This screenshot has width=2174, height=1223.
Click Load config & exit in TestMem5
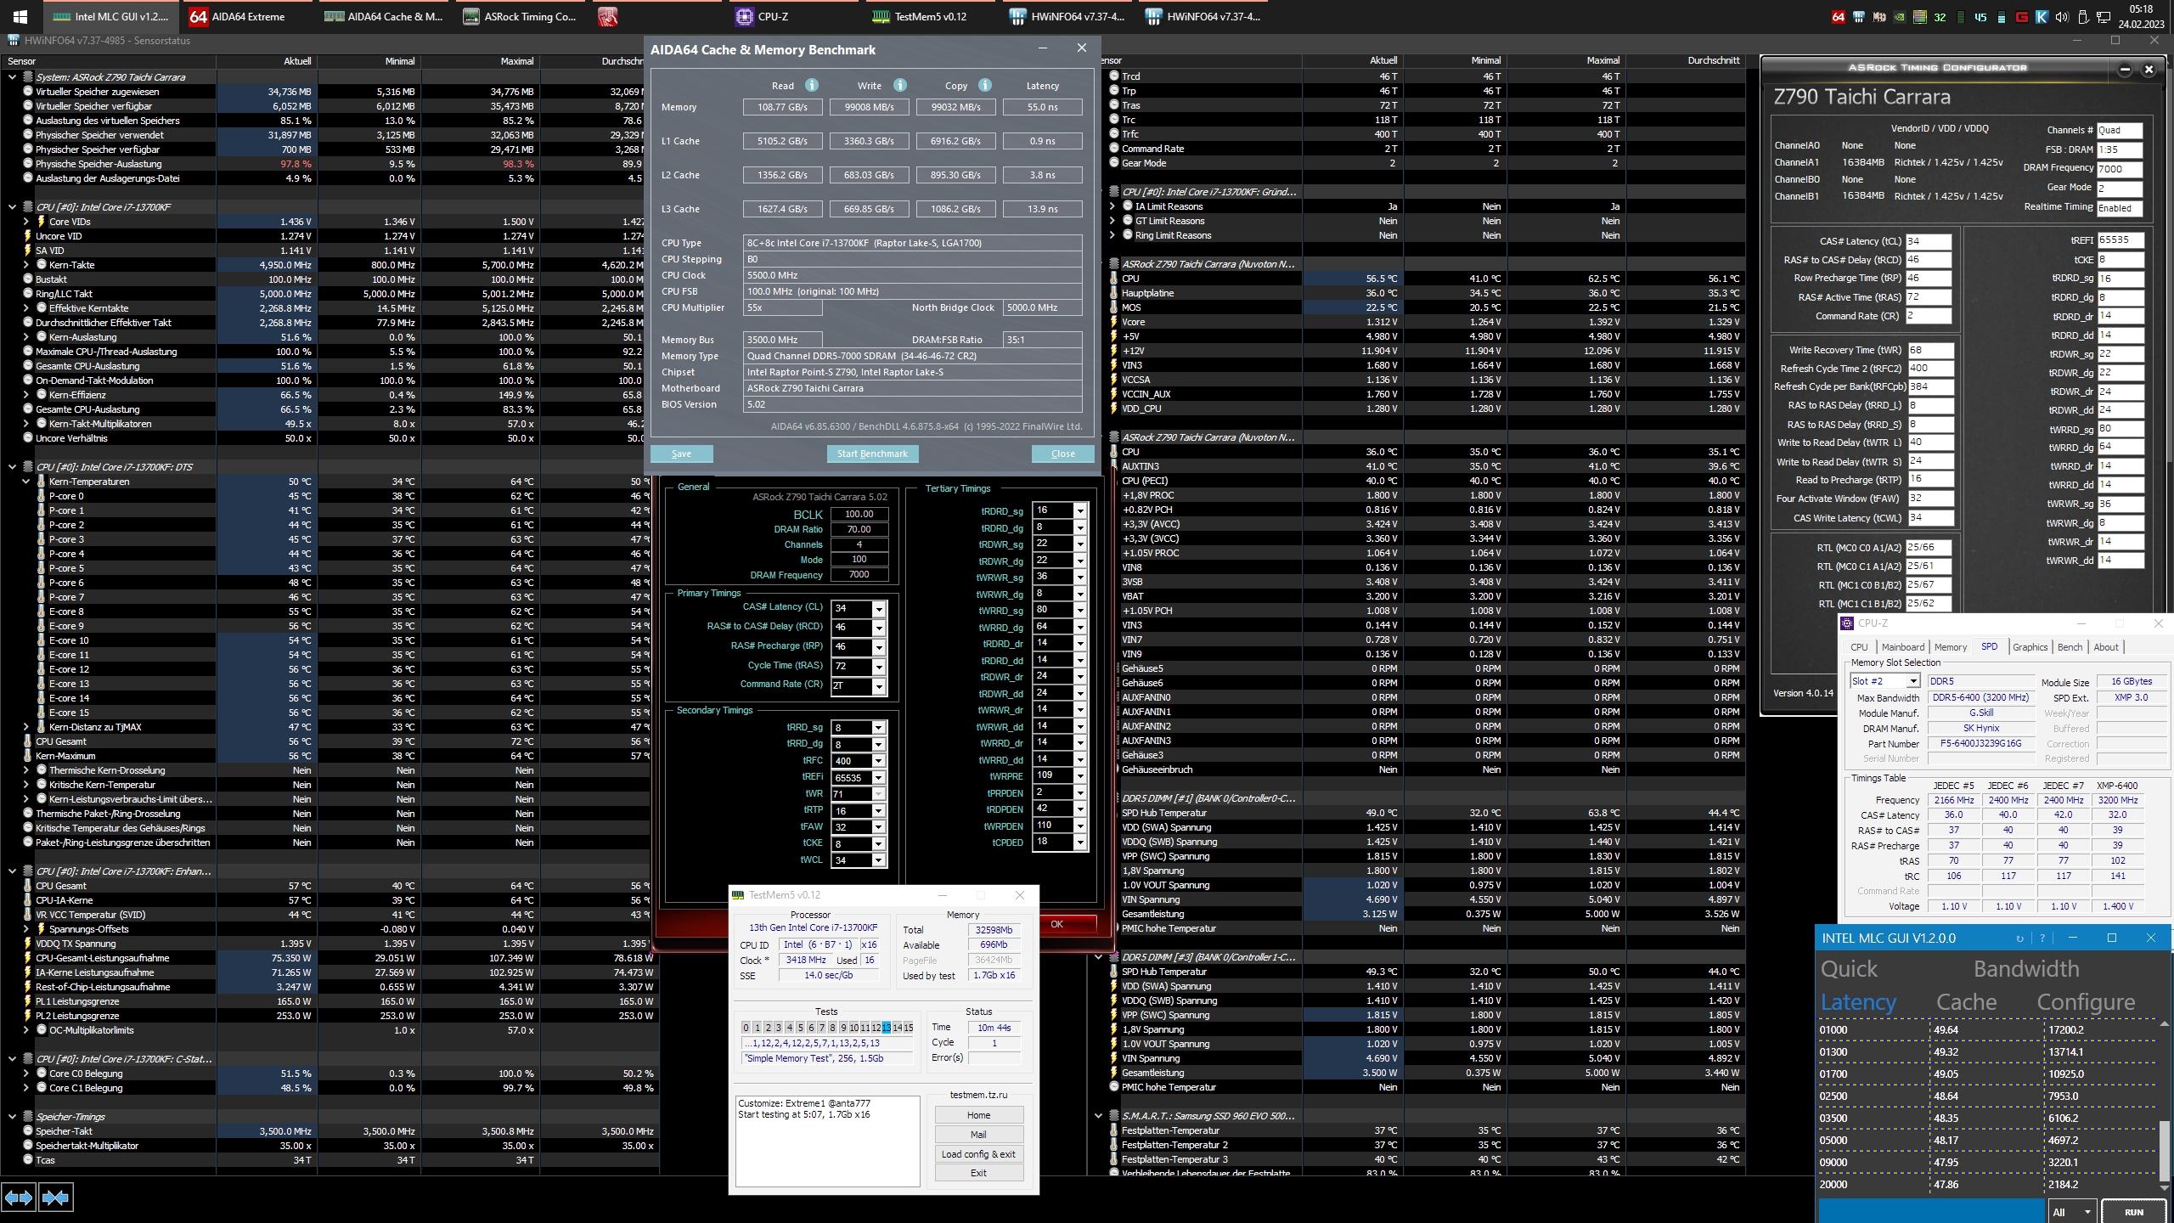point(978,1154)
